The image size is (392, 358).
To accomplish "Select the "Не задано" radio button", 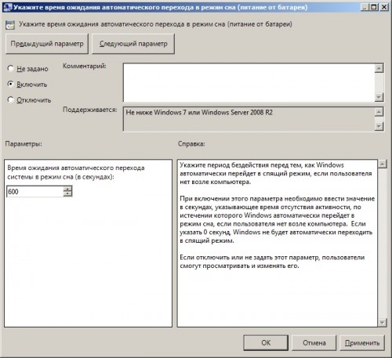I will (x=10, y=69).
